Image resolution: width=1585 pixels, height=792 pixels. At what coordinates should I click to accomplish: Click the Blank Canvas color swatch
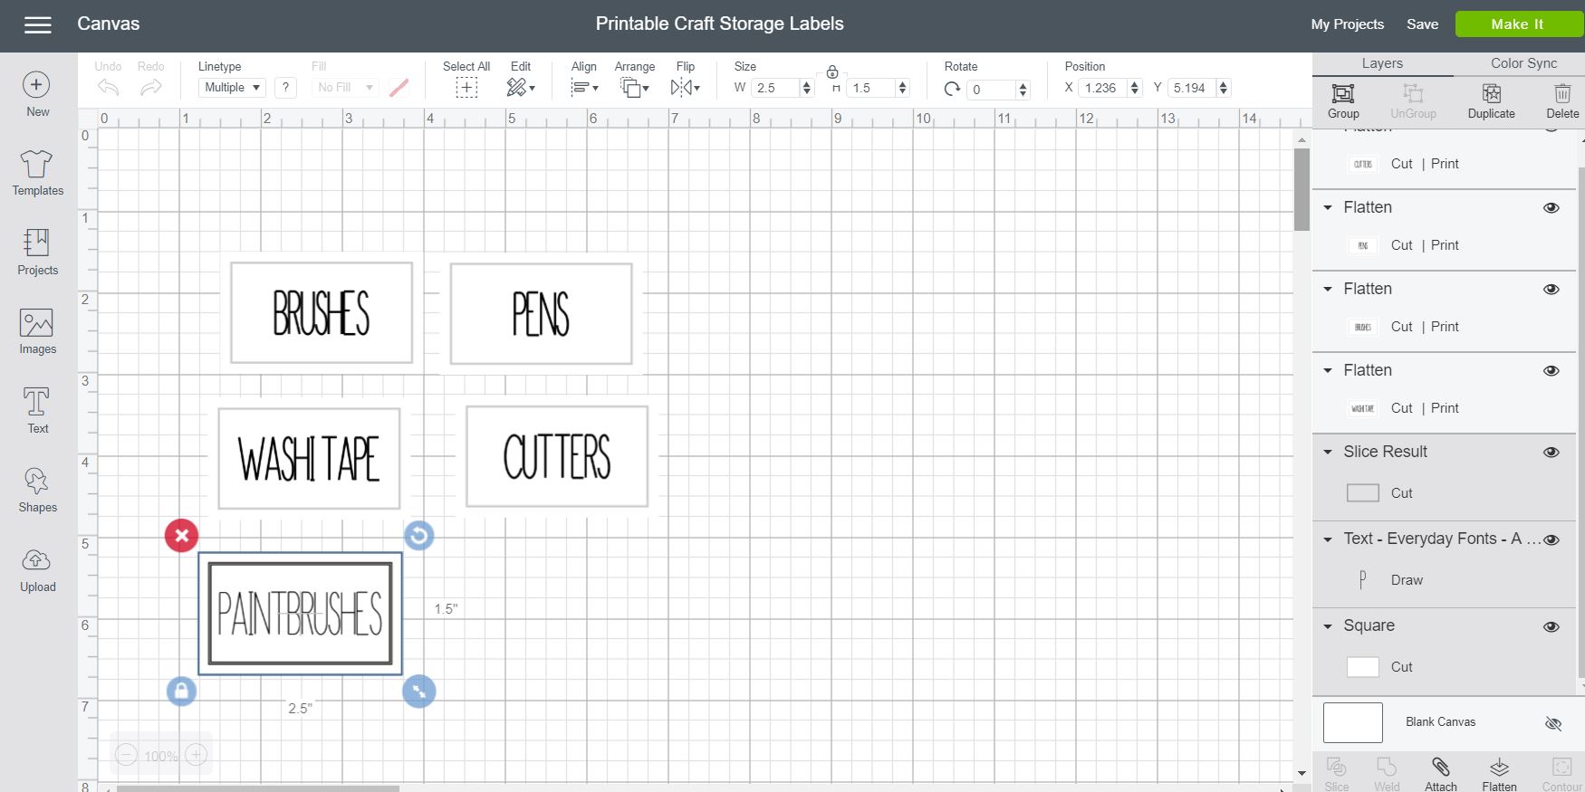[1352, 722]
